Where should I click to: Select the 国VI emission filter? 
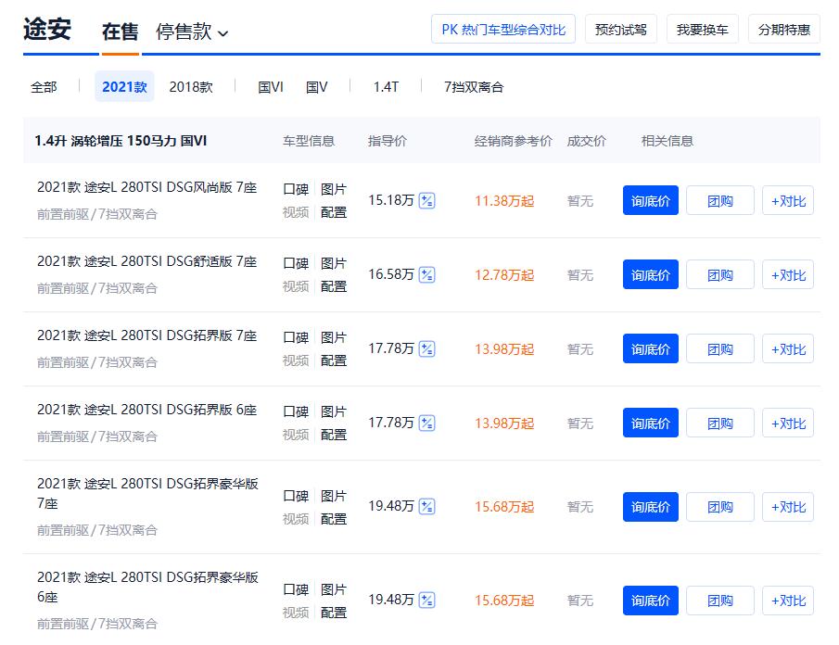(269, 86)
